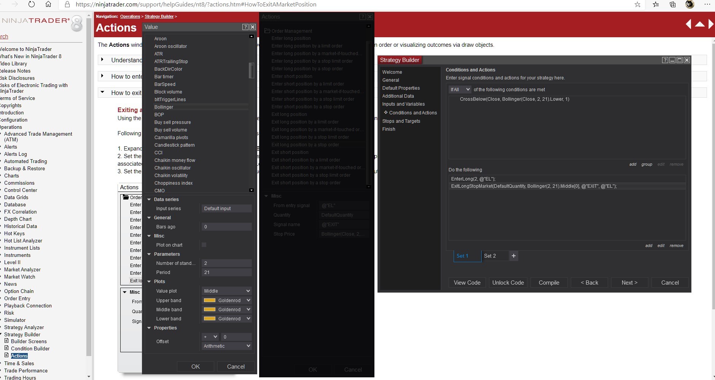Open the offset sign plus dropdown

click(x=210, y=337)
